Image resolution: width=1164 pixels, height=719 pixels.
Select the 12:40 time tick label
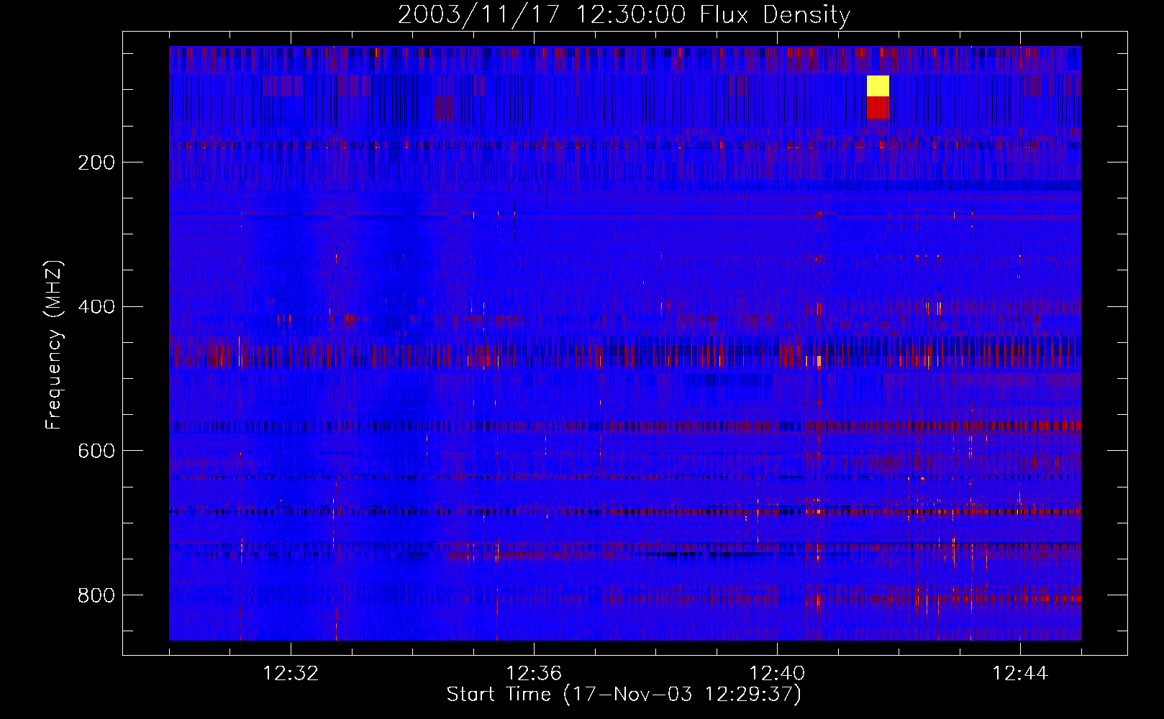coord(777,674)
